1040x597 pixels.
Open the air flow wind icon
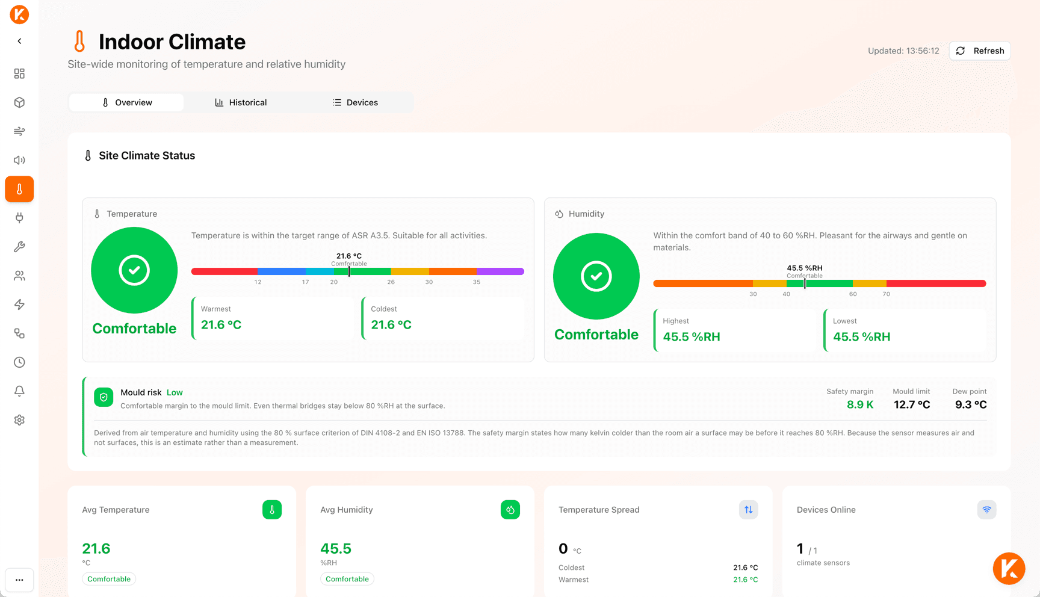pos(19,131)
